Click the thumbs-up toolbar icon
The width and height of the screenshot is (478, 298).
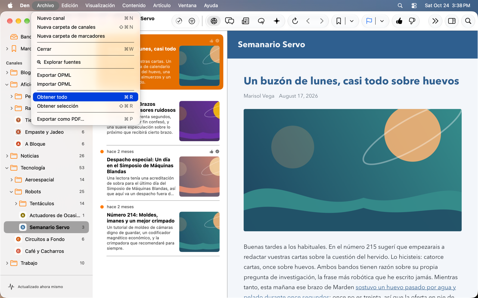(x=399, y=21)
